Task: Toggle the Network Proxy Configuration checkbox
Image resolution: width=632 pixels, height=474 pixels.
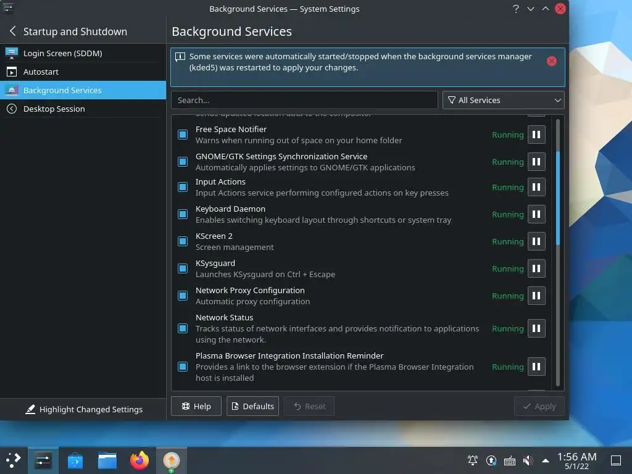Action: pyautogui.click(x=183, y=296)
